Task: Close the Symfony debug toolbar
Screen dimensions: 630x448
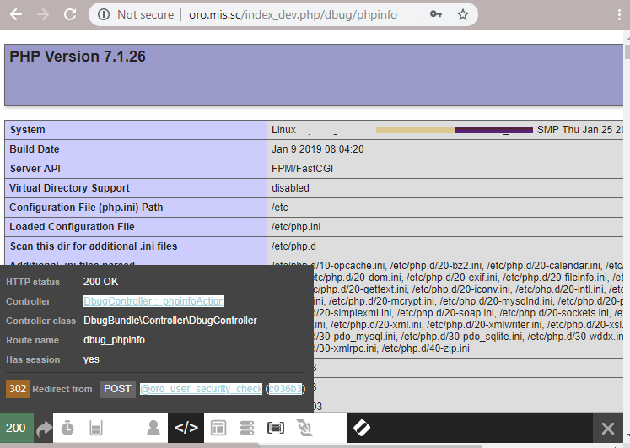Action: click(x=607, y=429)
